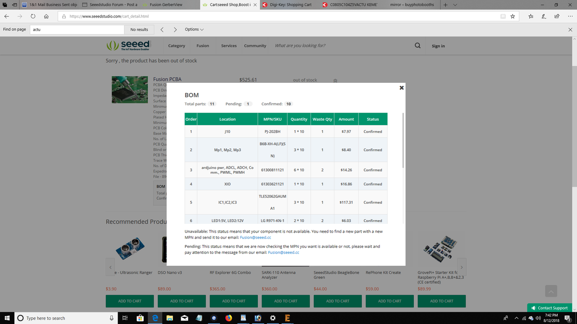
Task: Add Ultrasonic Ranger to cart
Action: tap(130, 301)
